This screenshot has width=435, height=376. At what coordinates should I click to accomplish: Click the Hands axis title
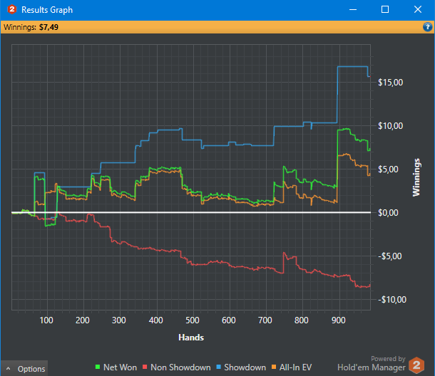(191, 338)
